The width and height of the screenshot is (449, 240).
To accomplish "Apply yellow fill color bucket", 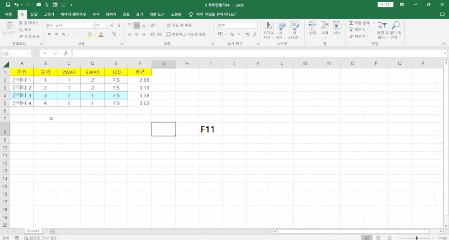I will click(89, 34).
